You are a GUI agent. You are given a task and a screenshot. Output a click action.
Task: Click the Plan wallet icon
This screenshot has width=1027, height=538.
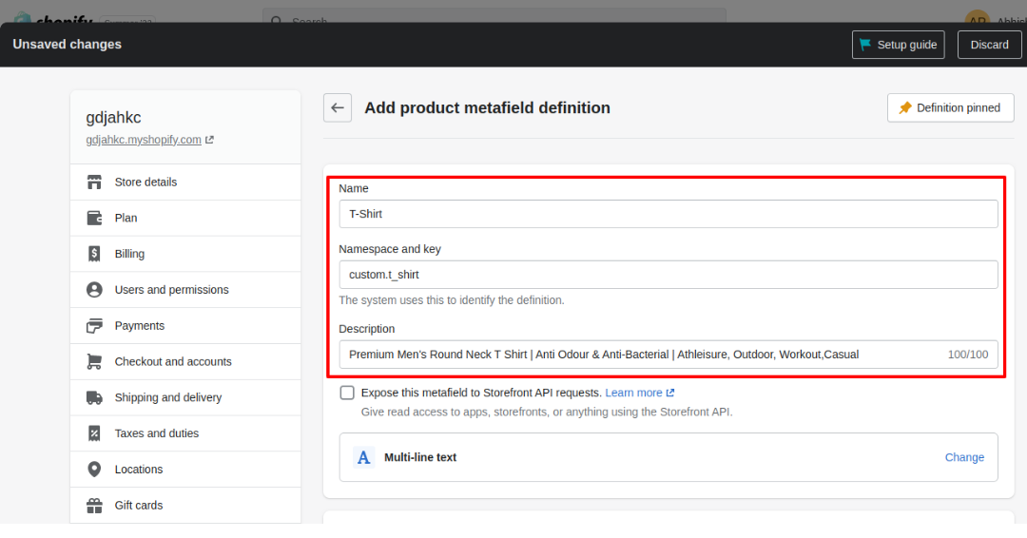point(94,218)
